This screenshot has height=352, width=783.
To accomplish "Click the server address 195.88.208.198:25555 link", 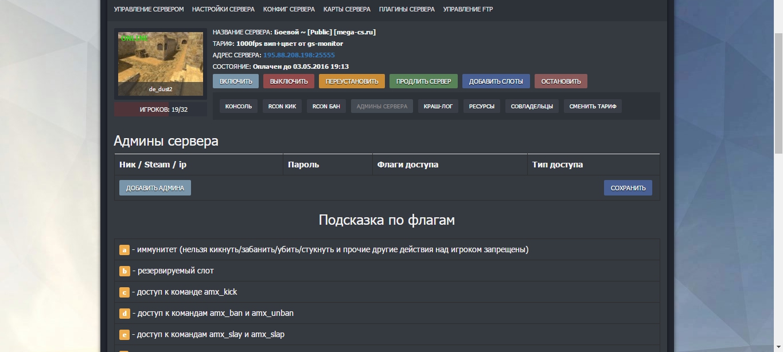I will pos(299,55).
